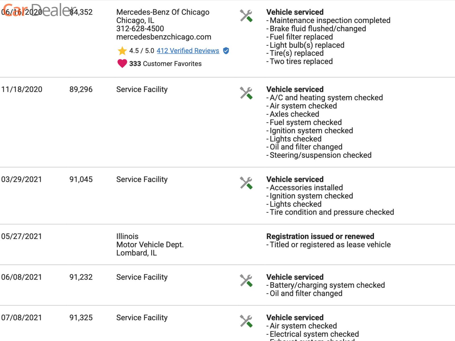
Task: Click the Registration issued or renewed heading
Action: point(320,236)
